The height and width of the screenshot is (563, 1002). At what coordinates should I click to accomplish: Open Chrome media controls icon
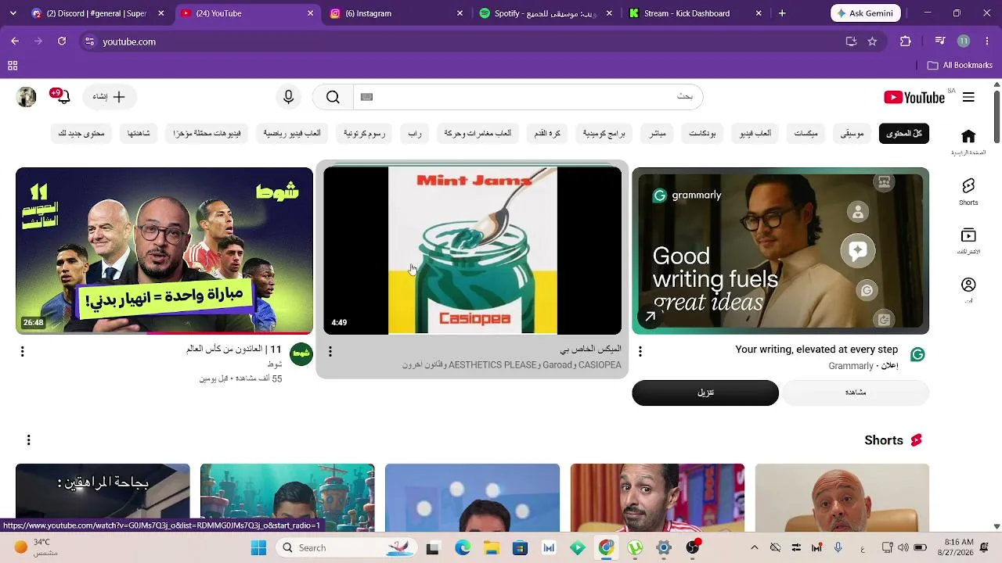[x=940, y=41]
